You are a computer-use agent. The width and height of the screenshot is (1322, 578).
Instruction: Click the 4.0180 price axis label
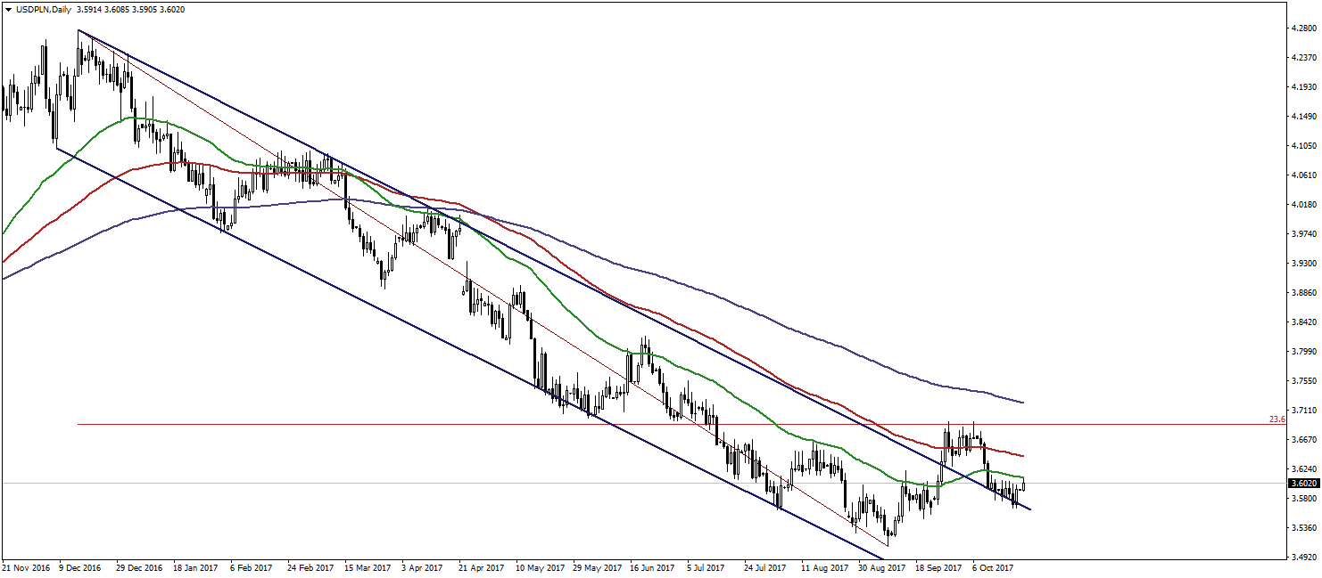(1303, 205)
